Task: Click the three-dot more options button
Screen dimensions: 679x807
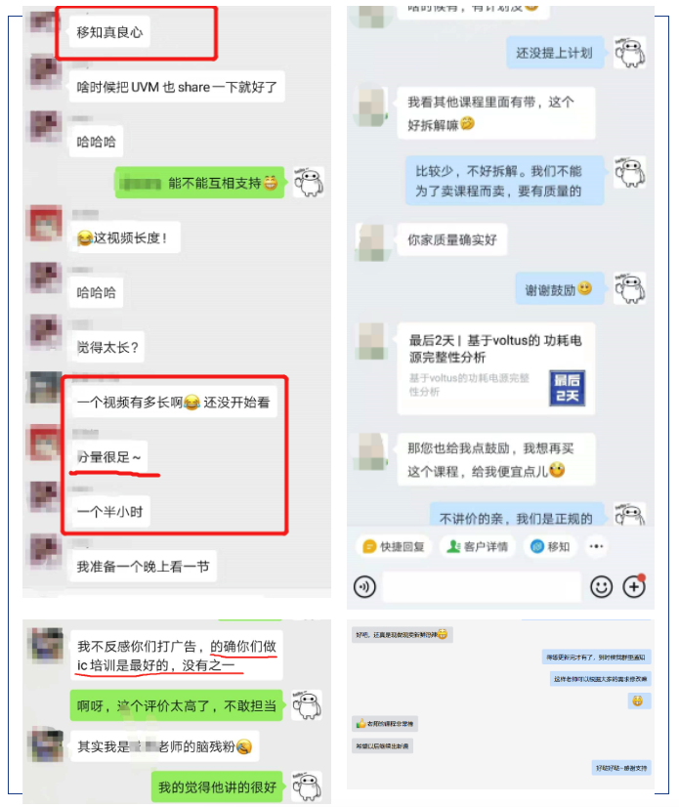Action: 596,546
